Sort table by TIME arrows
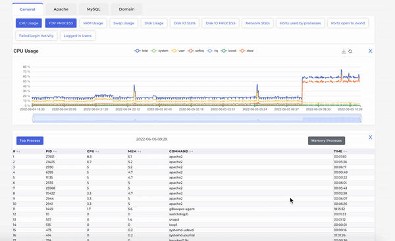Viewport: 395px width, 241px height. 345,151
